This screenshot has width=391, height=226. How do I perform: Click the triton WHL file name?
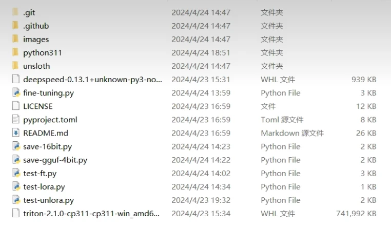click(91, 214)
